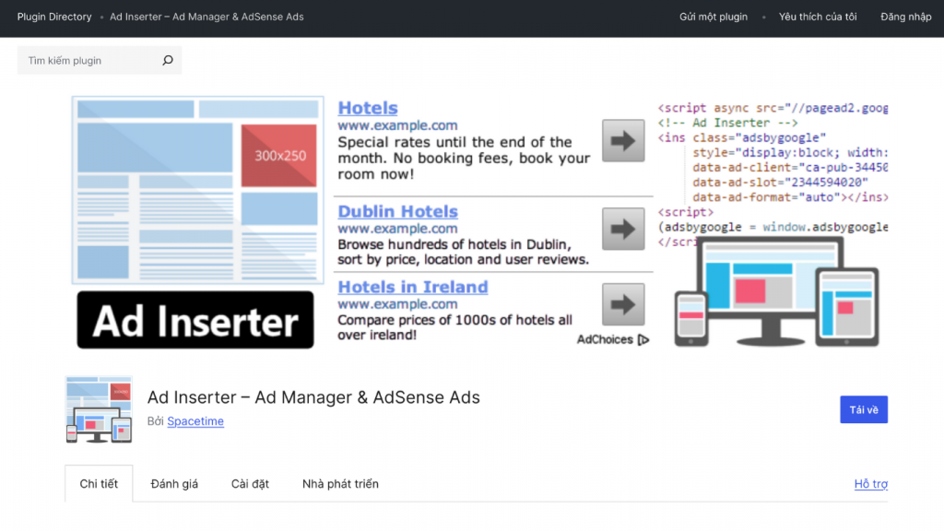Click the arrow beside the Hotels ad
The image size is (944, 531).
coord(623,140)
